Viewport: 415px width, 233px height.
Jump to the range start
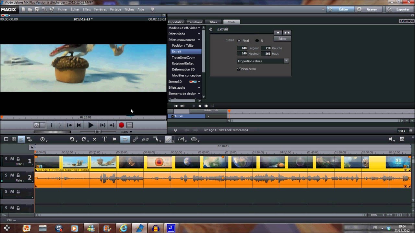pos(69,125)
